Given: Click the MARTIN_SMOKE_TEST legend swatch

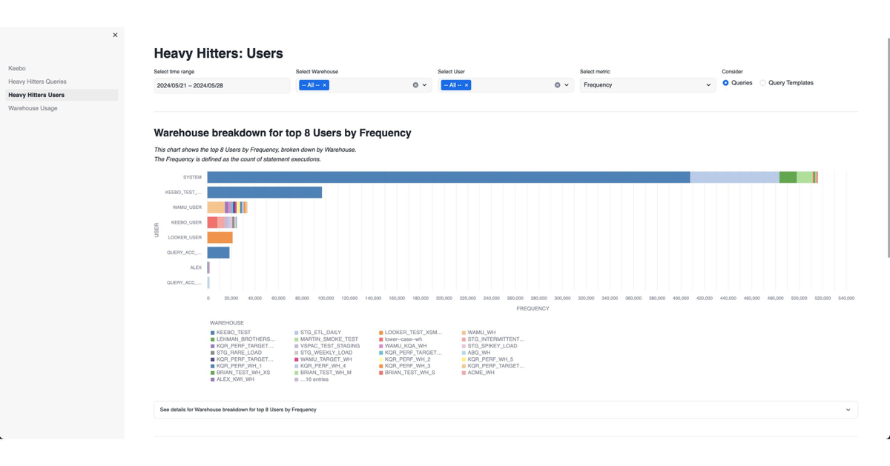Looking at the screenshot, I should [x=297, y=339].
